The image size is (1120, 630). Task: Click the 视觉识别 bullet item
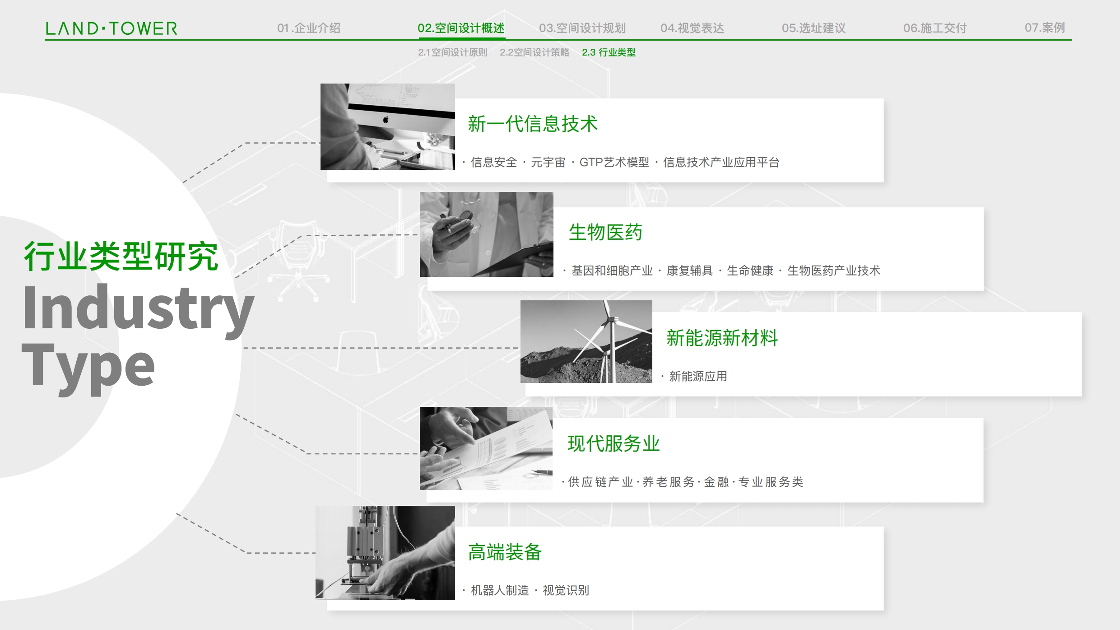(x=566, y=590)
